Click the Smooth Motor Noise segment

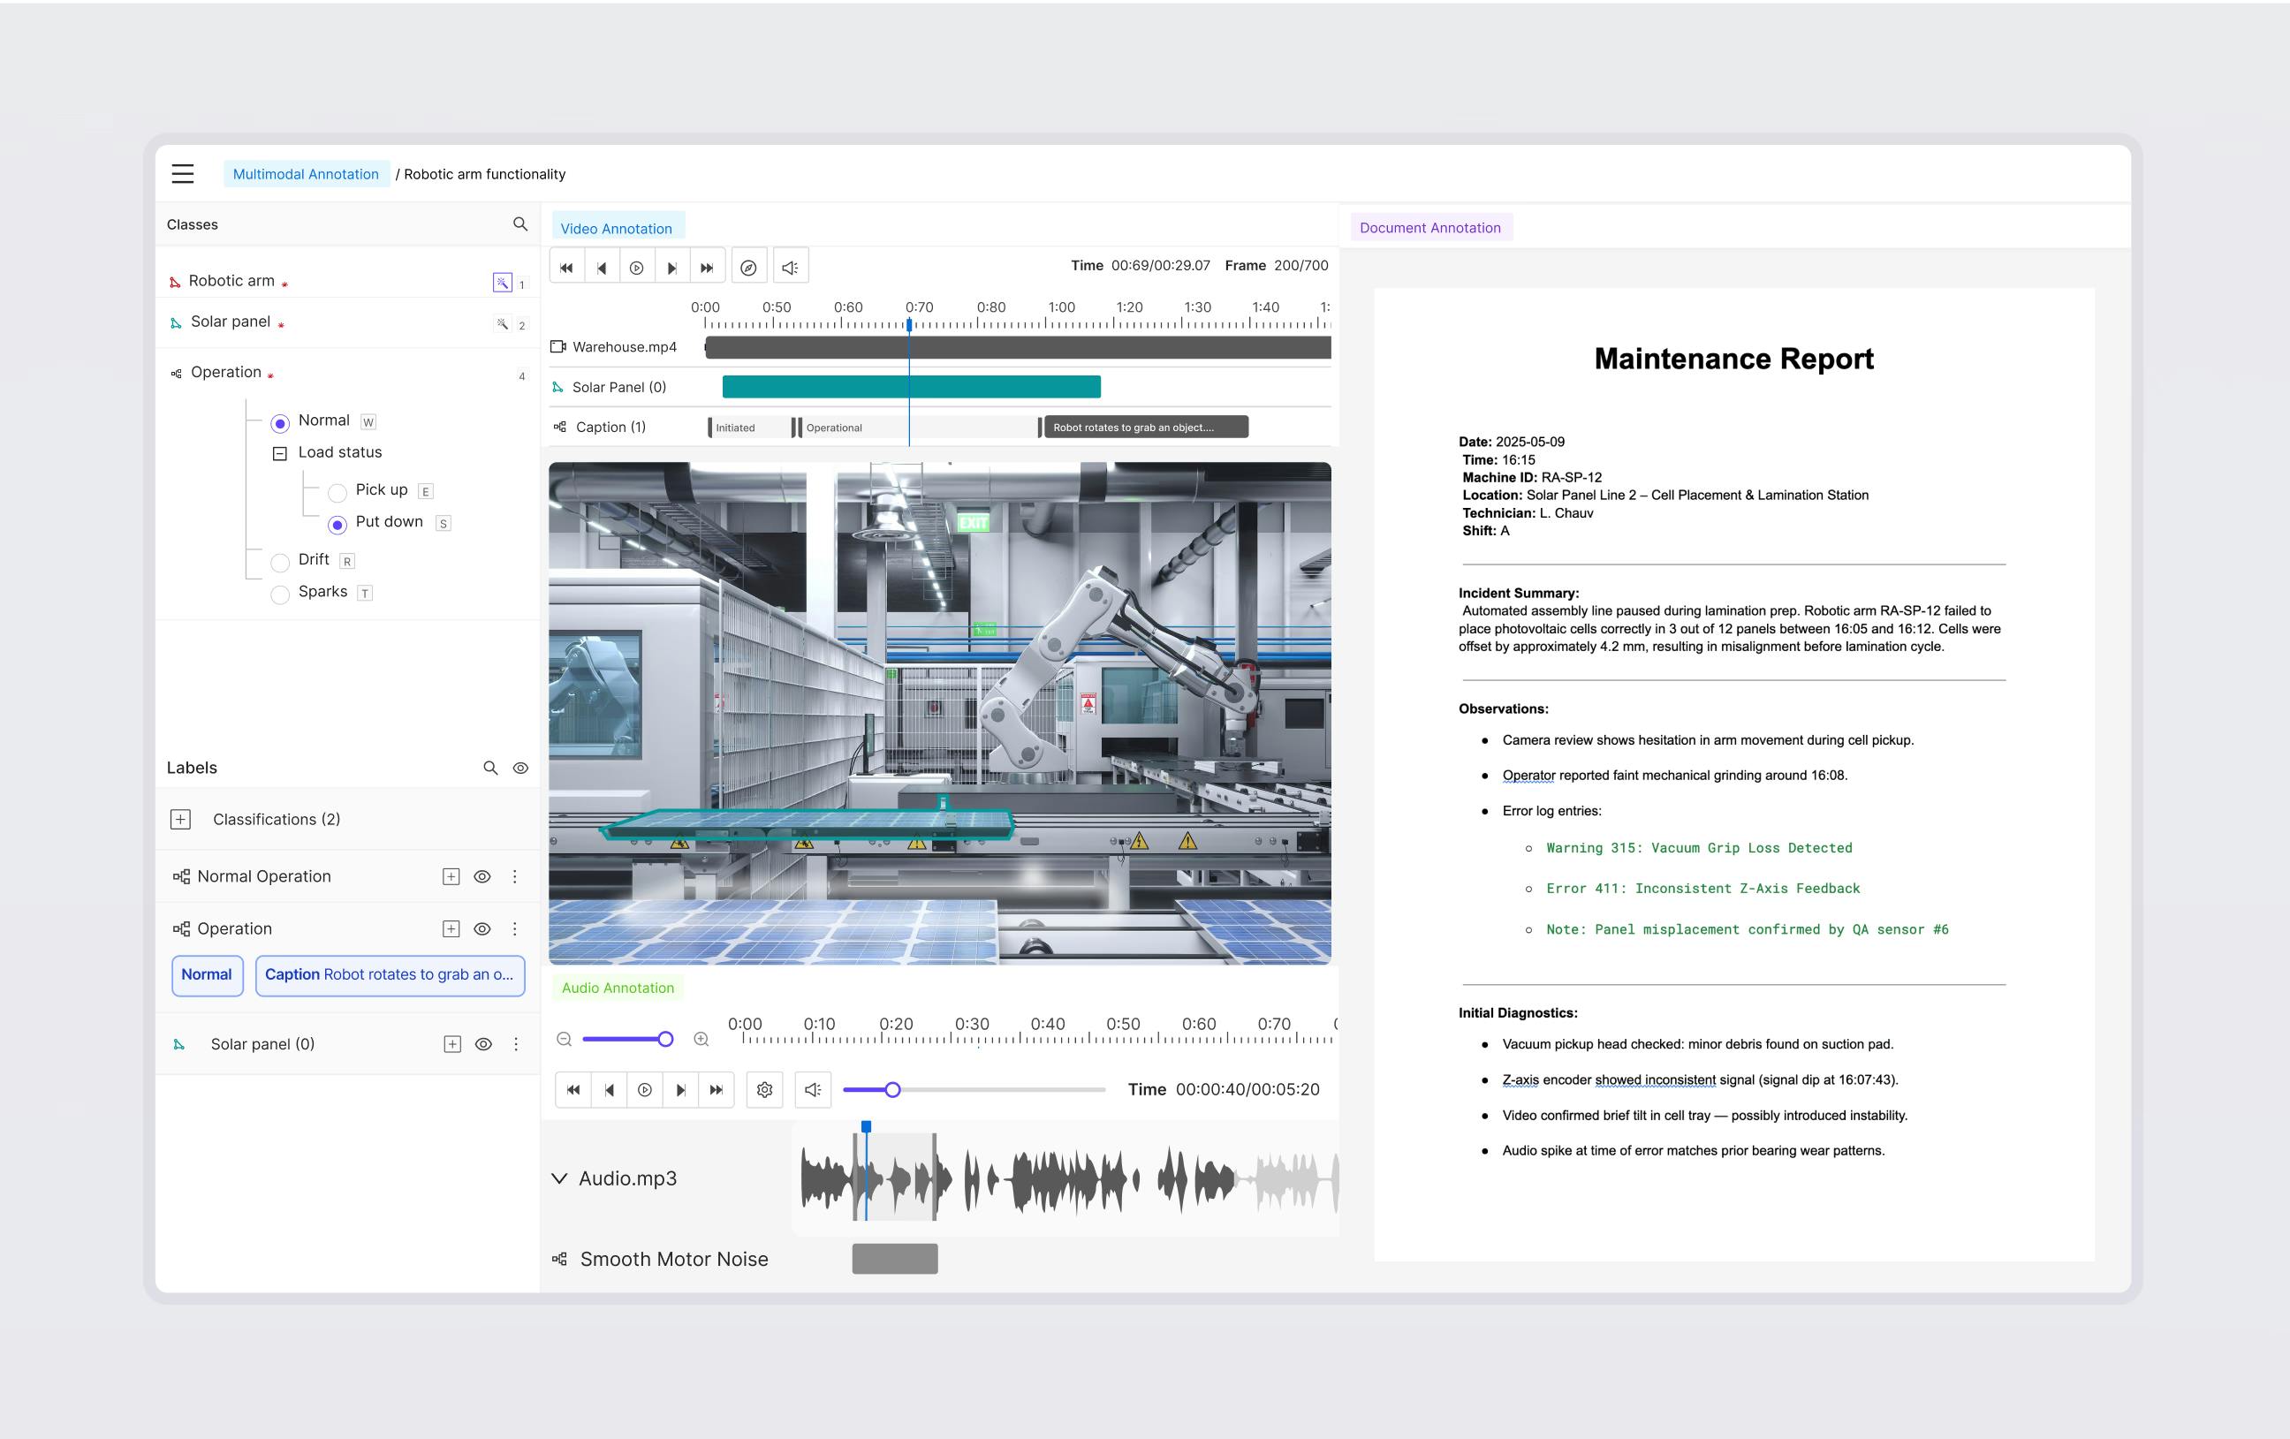click(894, 1258)
